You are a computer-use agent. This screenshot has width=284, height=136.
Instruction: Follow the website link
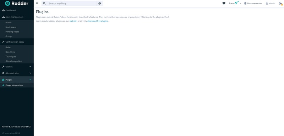(73, 21)
